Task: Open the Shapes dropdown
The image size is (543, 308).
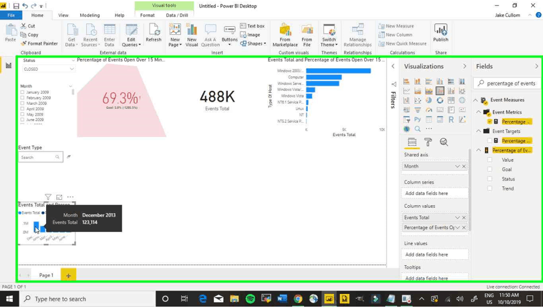Action: pyautogui.click(x=253, y=43)
